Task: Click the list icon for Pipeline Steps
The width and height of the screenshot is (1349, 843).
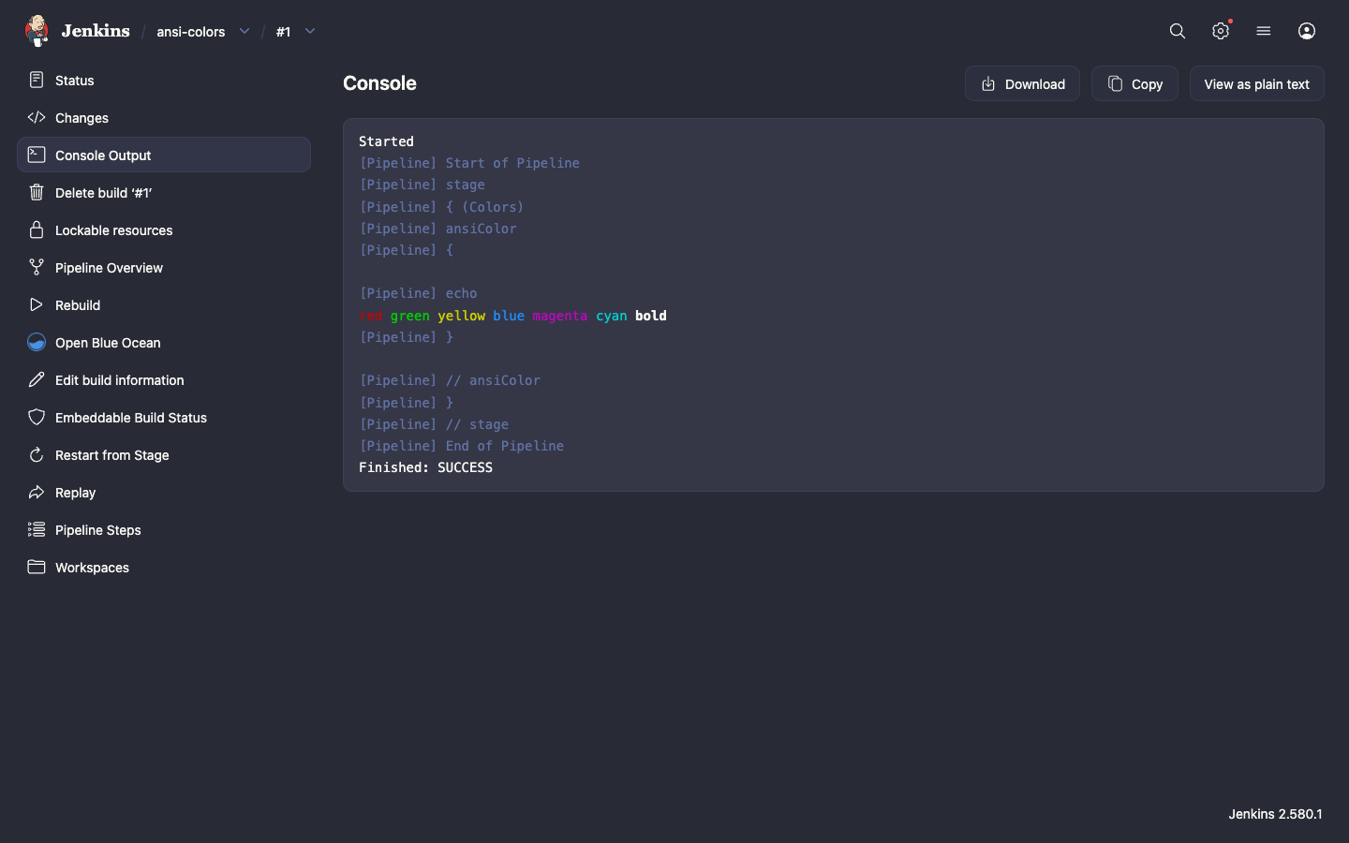Action: tap(37, 529)
